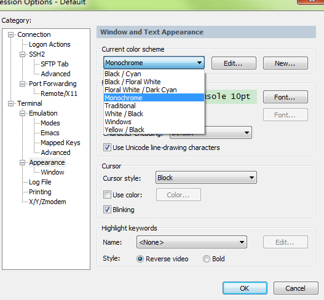Enable the Use color checkbox
This screenshot has height=300, width=324.
[107, 195]
